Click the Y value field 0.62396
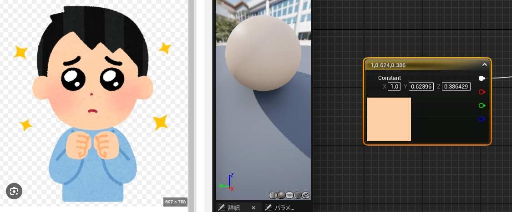The width and height of the screenshot is (512, 212). 421,87
